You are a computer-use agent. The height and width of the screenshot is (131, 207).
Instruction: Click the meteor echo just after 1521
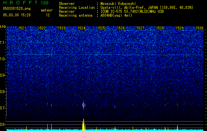(27, 104)
